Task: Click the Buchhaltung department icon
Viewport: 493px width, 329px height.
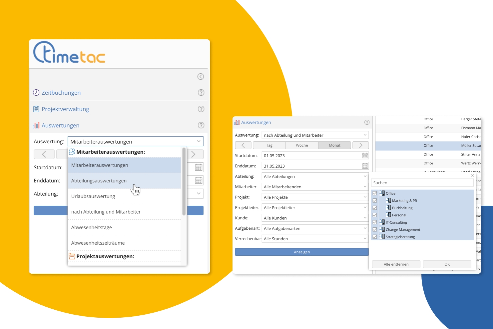Action: tap(388, 208)
